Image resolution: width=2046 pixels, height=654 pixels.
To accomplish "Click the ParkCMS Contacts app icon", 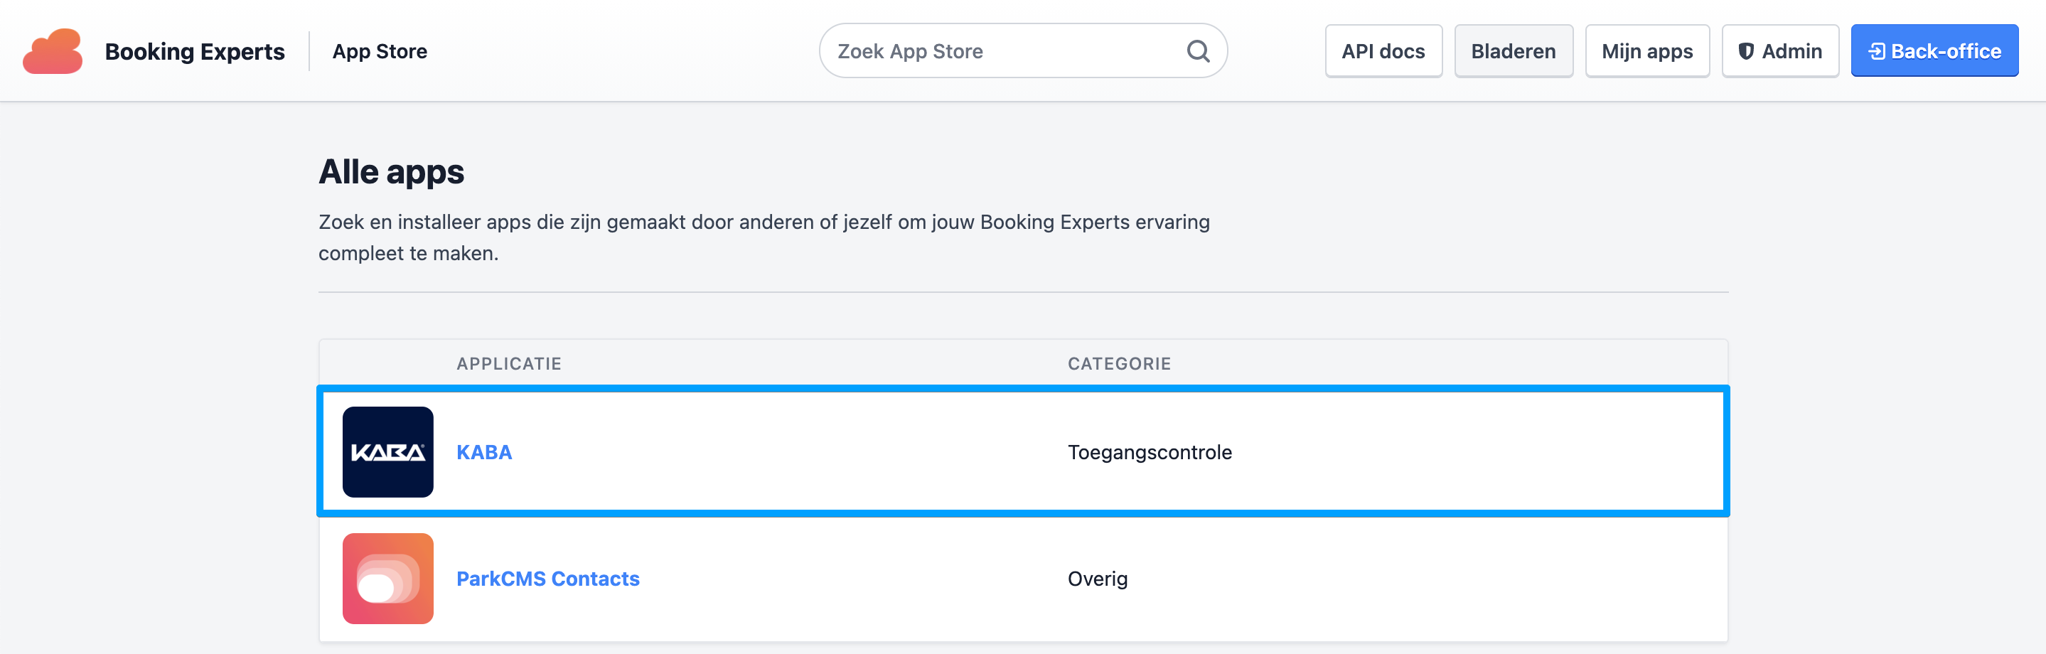I will tap(387, 579).
